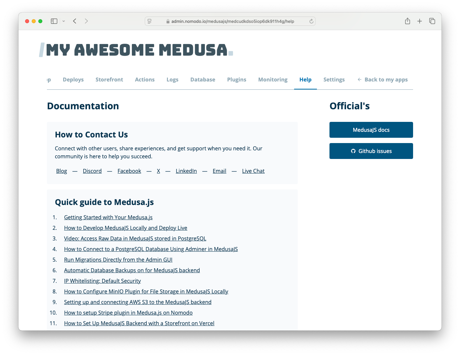Open the Storefront on Vercel guide
The width and height of the screenshot is (460, 355).
point(139,323)
